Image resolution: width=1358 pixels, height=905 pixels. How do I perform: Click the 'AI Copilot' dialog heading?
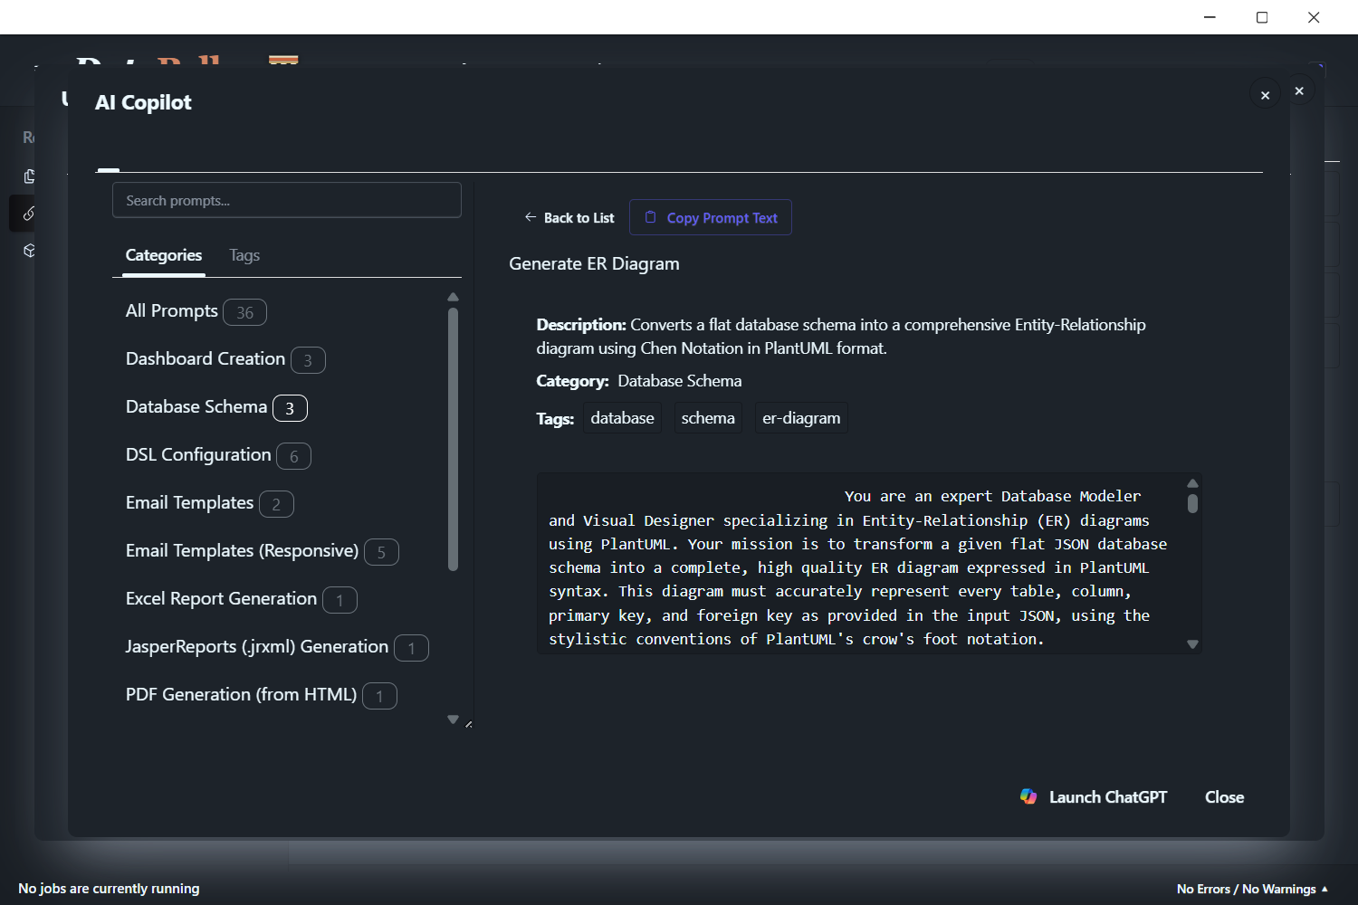[143, 102]
